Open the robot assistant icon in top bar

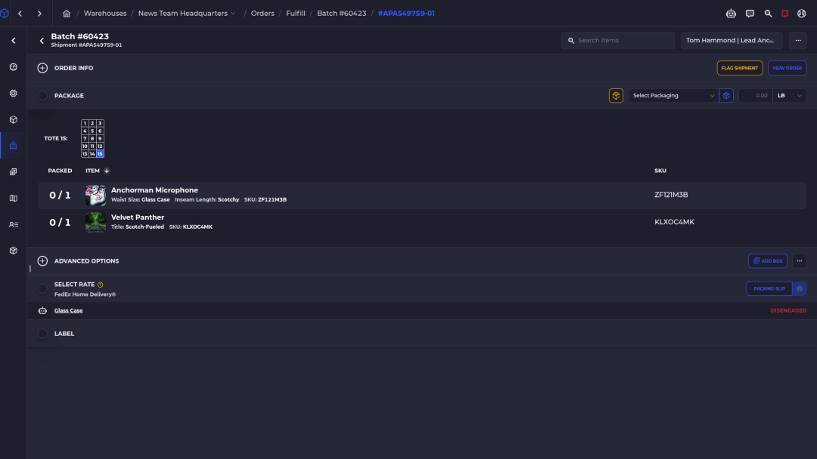[731, 14]
